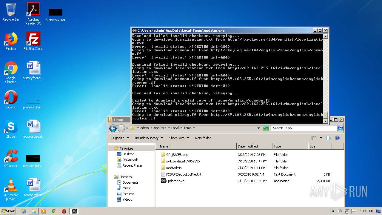This screenshot has height=215, width=382.
Task: Launch Google Chrome from desktop
Action: 11,72
